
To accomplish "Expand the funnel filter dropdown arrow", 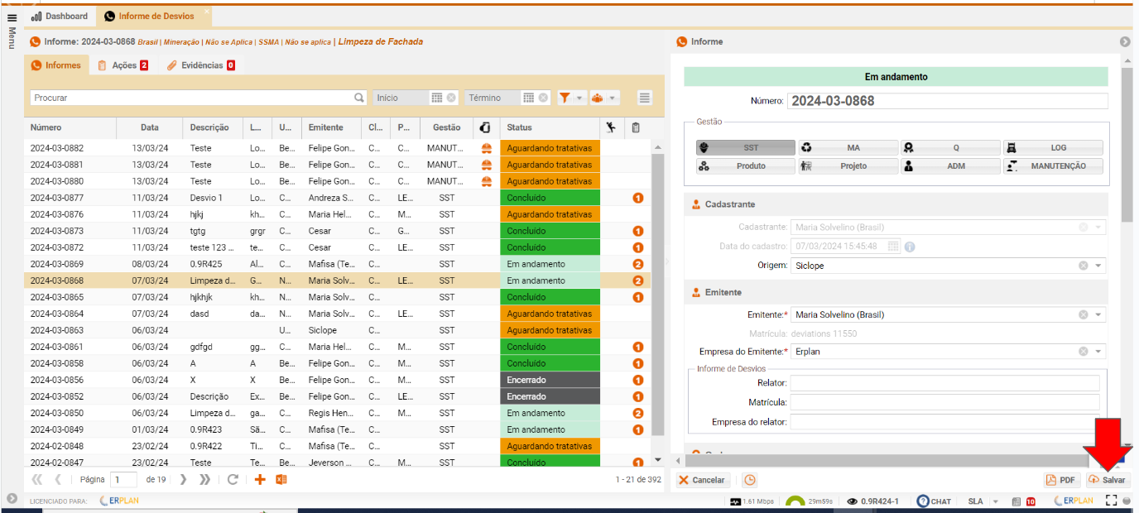I will [x=579, y=98].
